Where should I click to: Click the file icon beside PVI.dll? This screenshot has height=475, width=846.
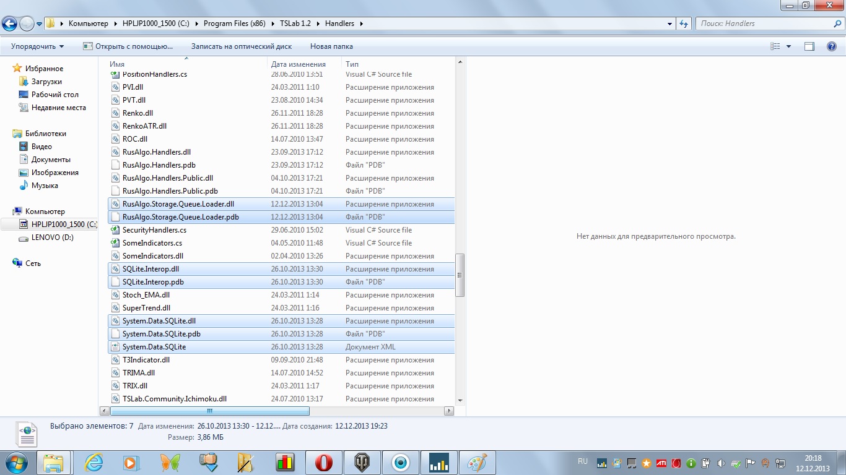[x=115, y=87]
